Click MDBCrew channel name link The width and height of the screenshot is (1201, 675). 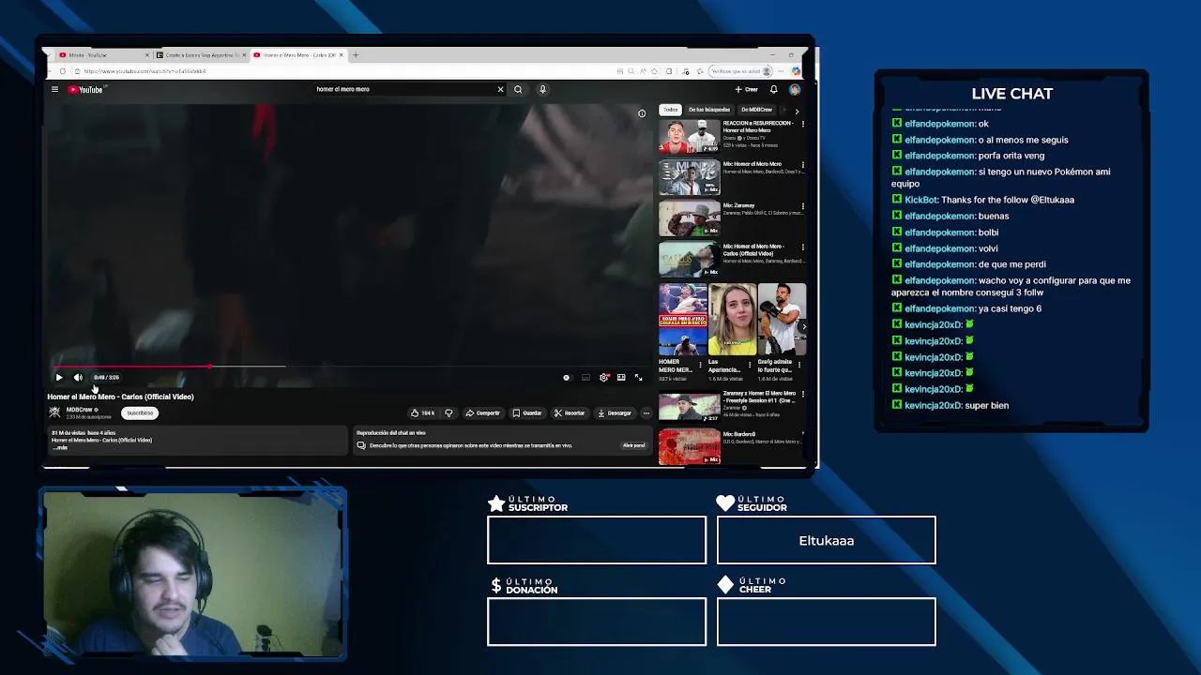pos(79,410)
